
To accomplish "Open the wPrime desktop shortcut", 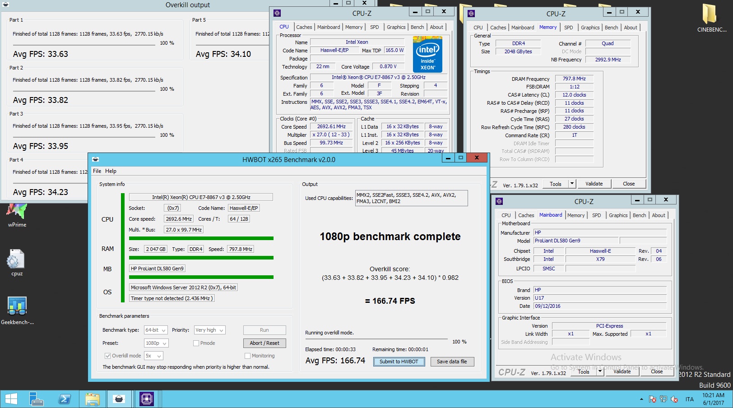I will (x=17, y=215).
